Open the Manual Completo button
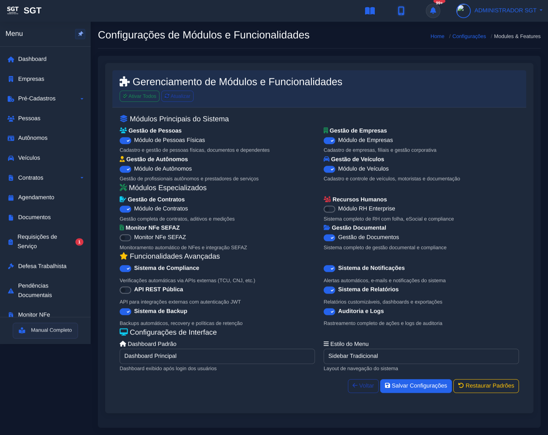548x435 pixels. [x=45, y=331]
